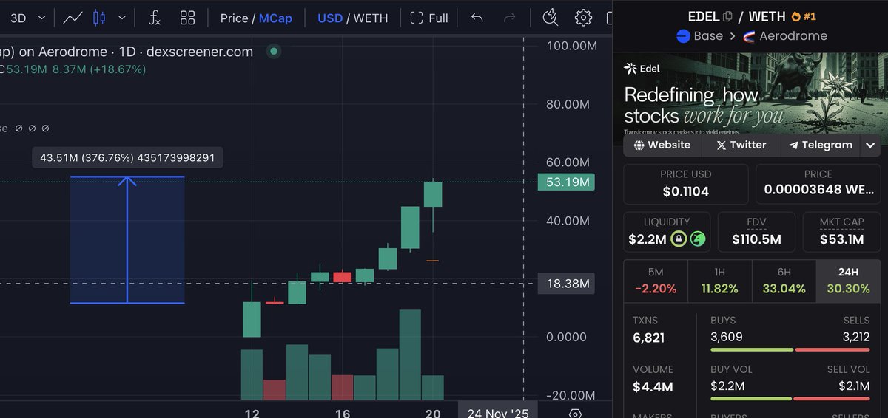Enter Full screen chart mode
Viewport: 888px width, 418px height.
(429, 18)
